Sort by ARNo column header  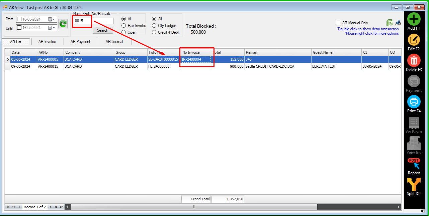(50, 52)
